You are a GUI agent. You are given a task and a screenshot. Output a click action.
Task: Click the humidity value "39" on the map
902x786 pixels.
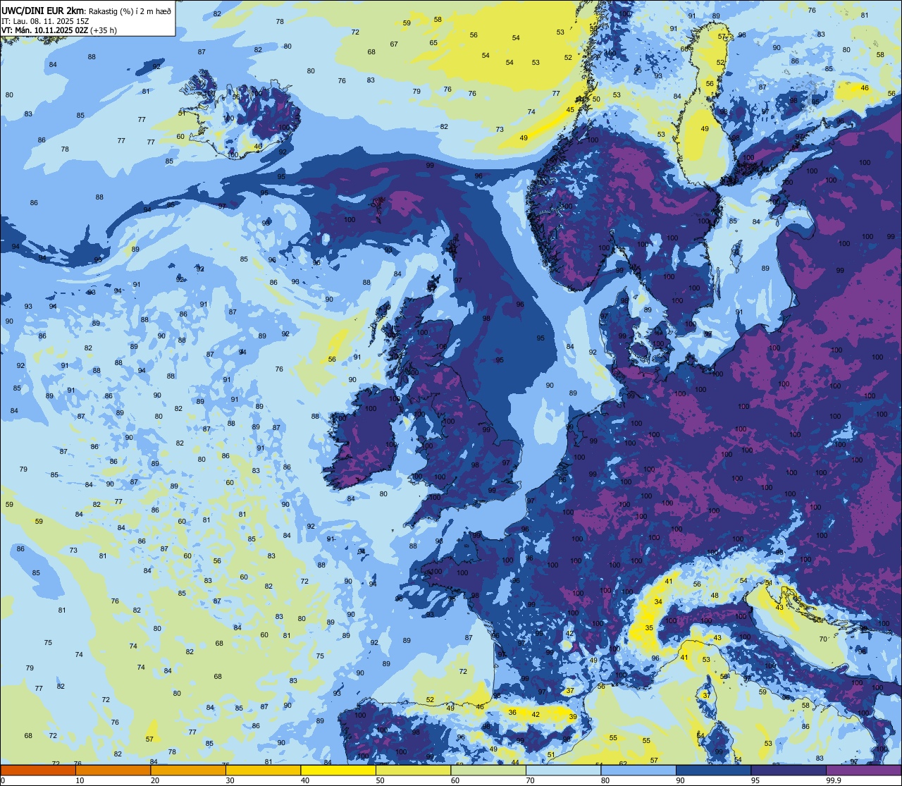573,716
